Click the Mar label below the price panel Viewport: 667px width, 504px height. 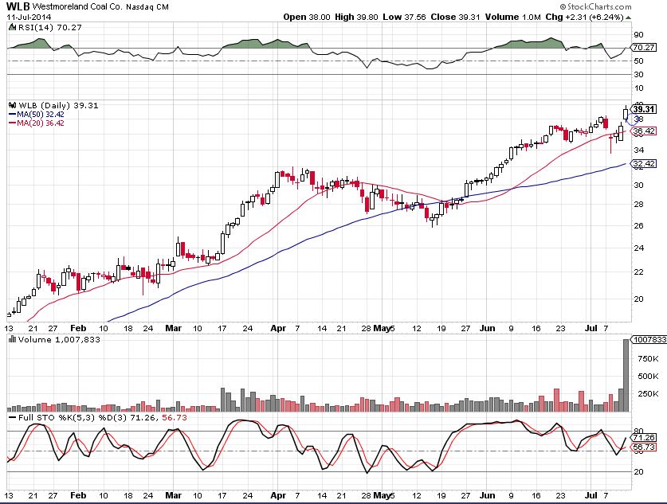point(174,327)
